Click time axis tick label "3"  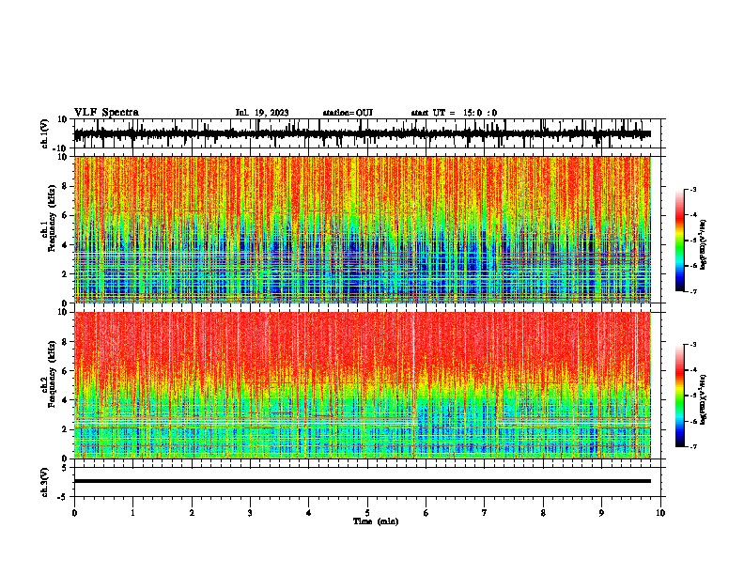(250, 513)
